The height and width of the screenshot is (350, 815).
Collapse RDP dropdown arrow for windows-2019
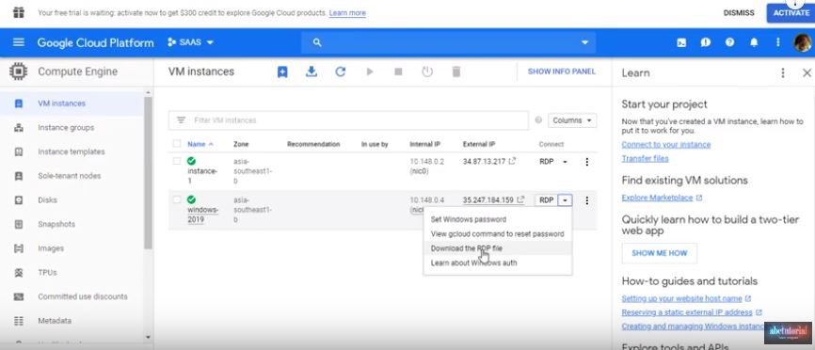click(x=565, y=200)
